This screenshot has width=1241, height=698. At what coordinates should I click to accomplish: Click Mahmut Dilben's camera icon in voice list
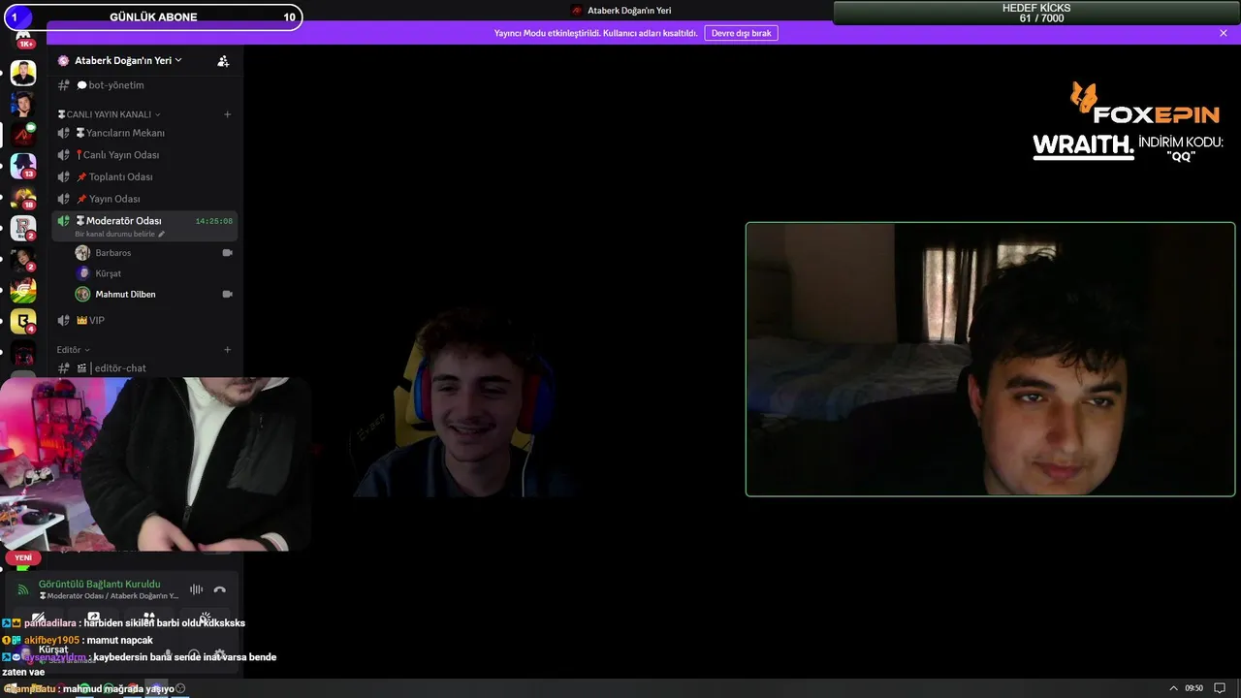pyautogui.click(x=228, y=295)
